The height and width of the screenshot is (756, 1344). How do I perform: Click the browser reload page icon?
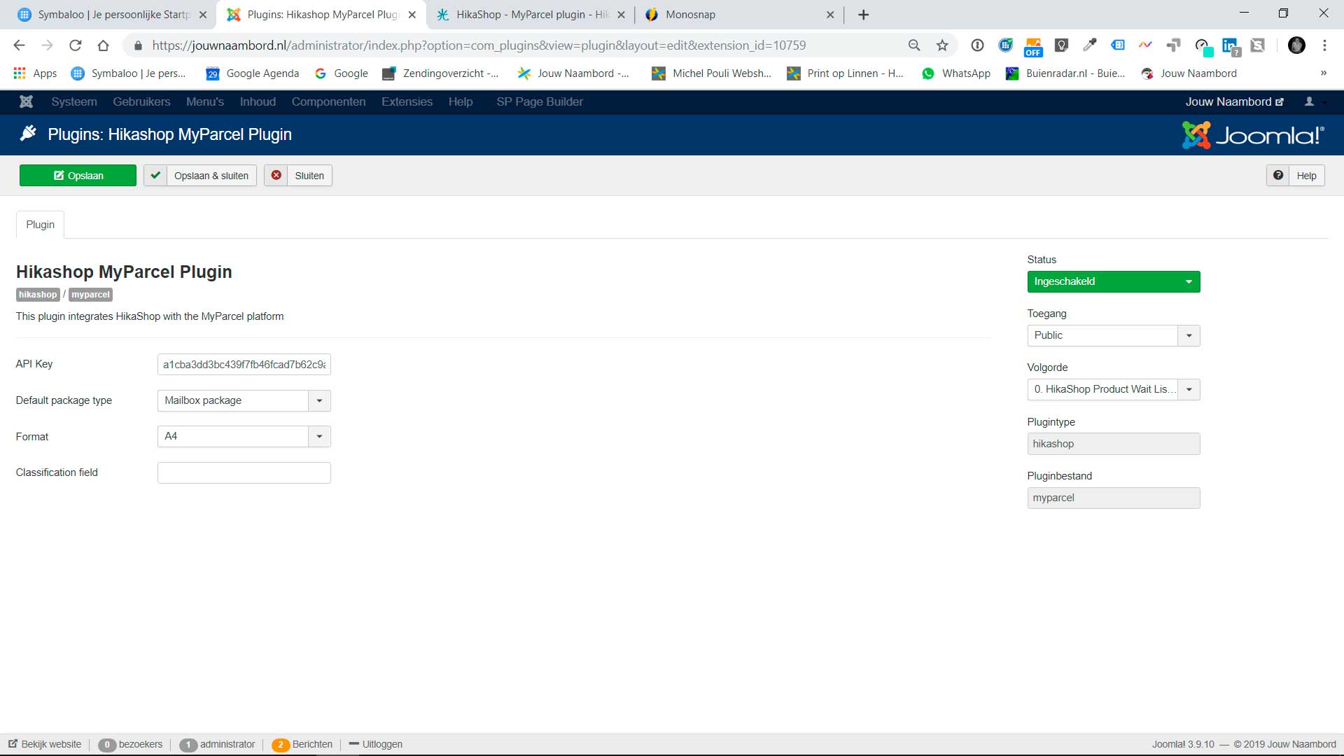(x=75, y=45)
